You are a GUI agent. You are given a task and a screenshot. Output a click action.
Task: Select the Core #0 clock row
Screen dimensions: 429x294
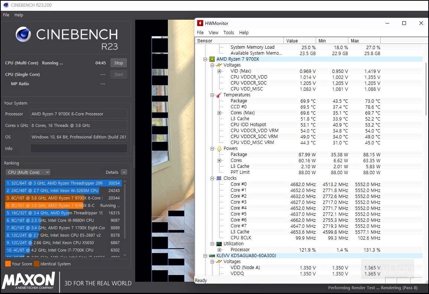pyautogui.click(x=309, y=184)
